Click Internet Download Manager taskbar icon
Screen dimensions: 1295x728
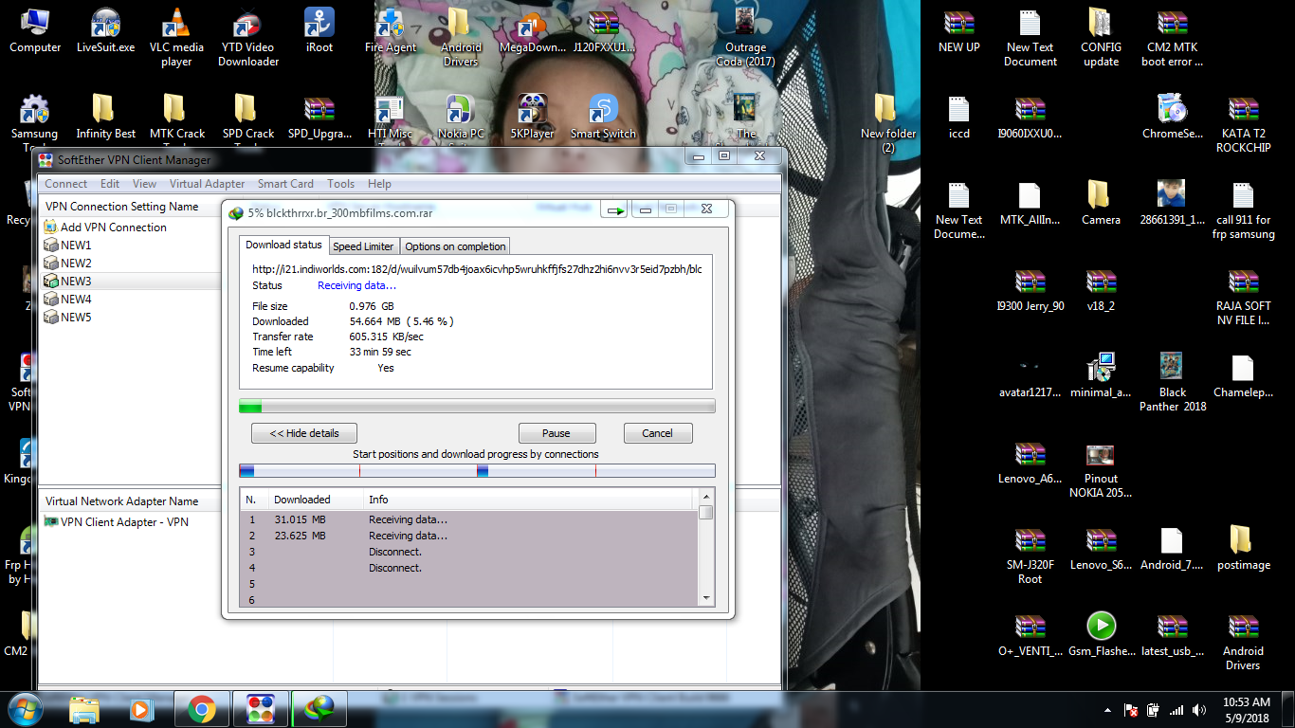[319, 708]
